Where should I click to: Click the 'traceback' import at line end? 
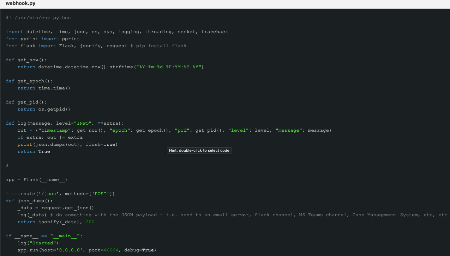215,32
